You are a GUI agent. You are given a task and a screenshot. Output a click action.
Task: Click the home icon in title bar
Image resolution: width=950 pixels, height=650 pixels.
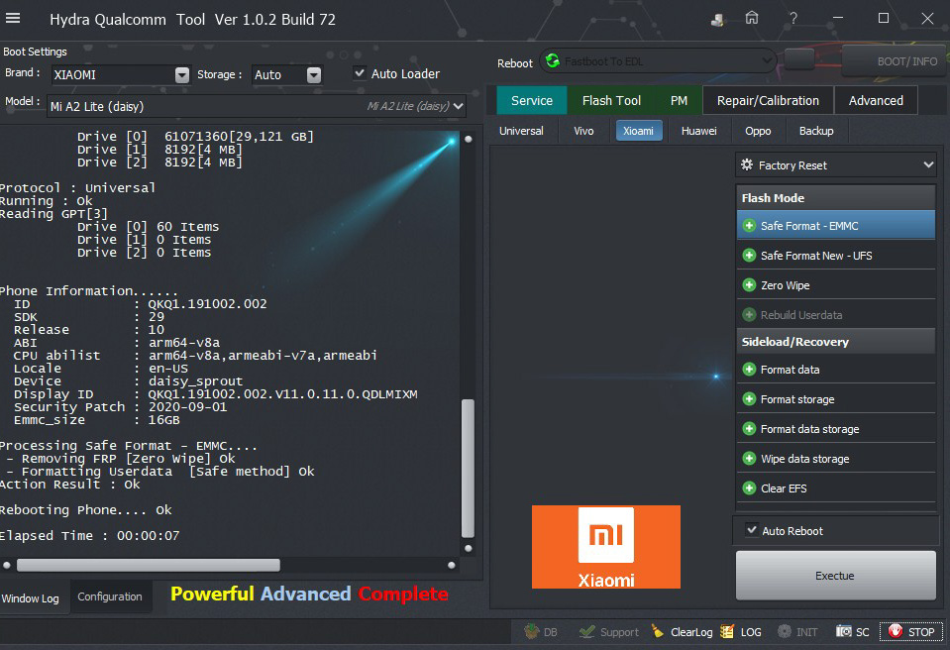point(753,18)
